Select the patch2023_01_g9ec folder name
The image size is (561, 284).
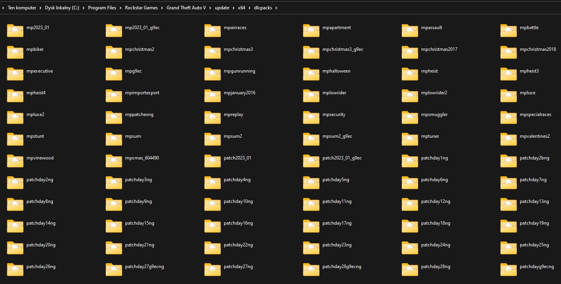point(342,158)
